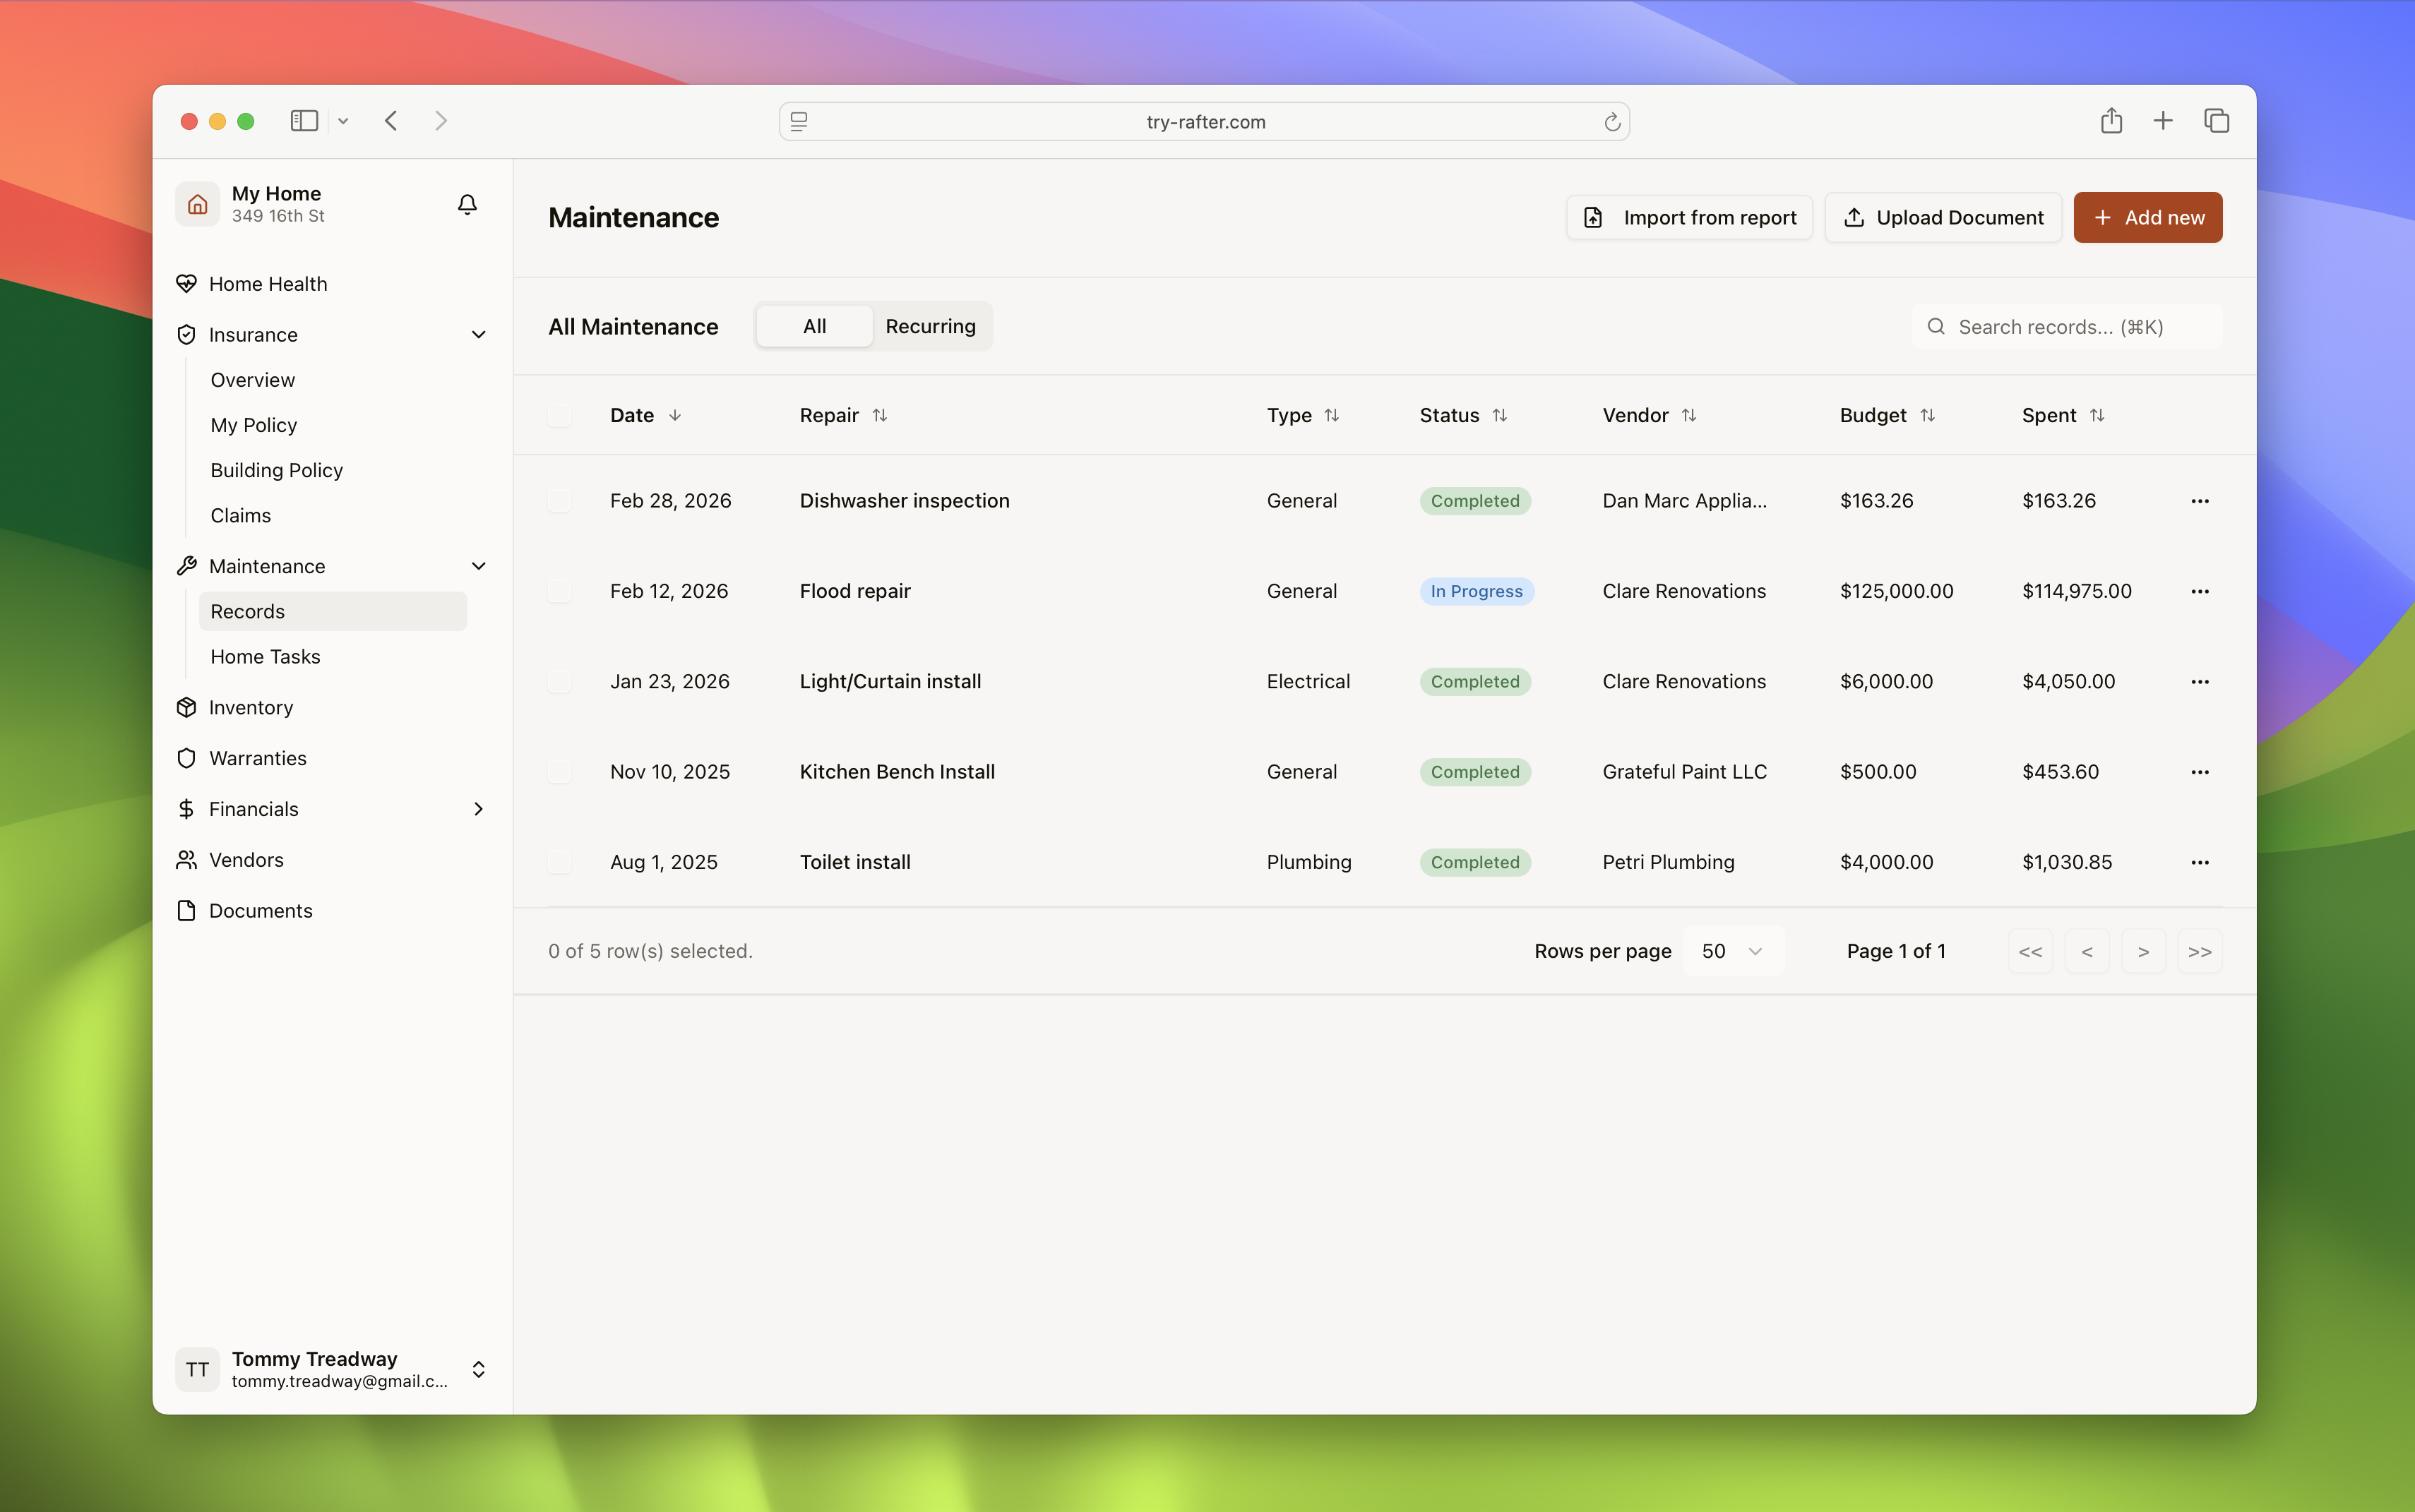
Task: Select the Kitchen Bench Install row checkbox
Action: coord(559,772)
